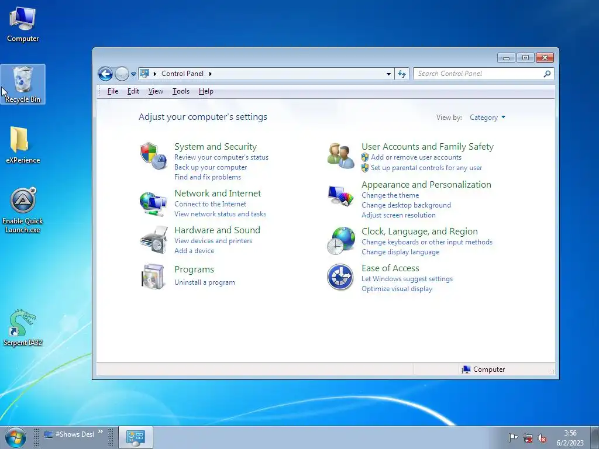Click Change desktop background
The width and height of the screenshot is (599, 449).
pyautogui.click(x=406, y=205)
